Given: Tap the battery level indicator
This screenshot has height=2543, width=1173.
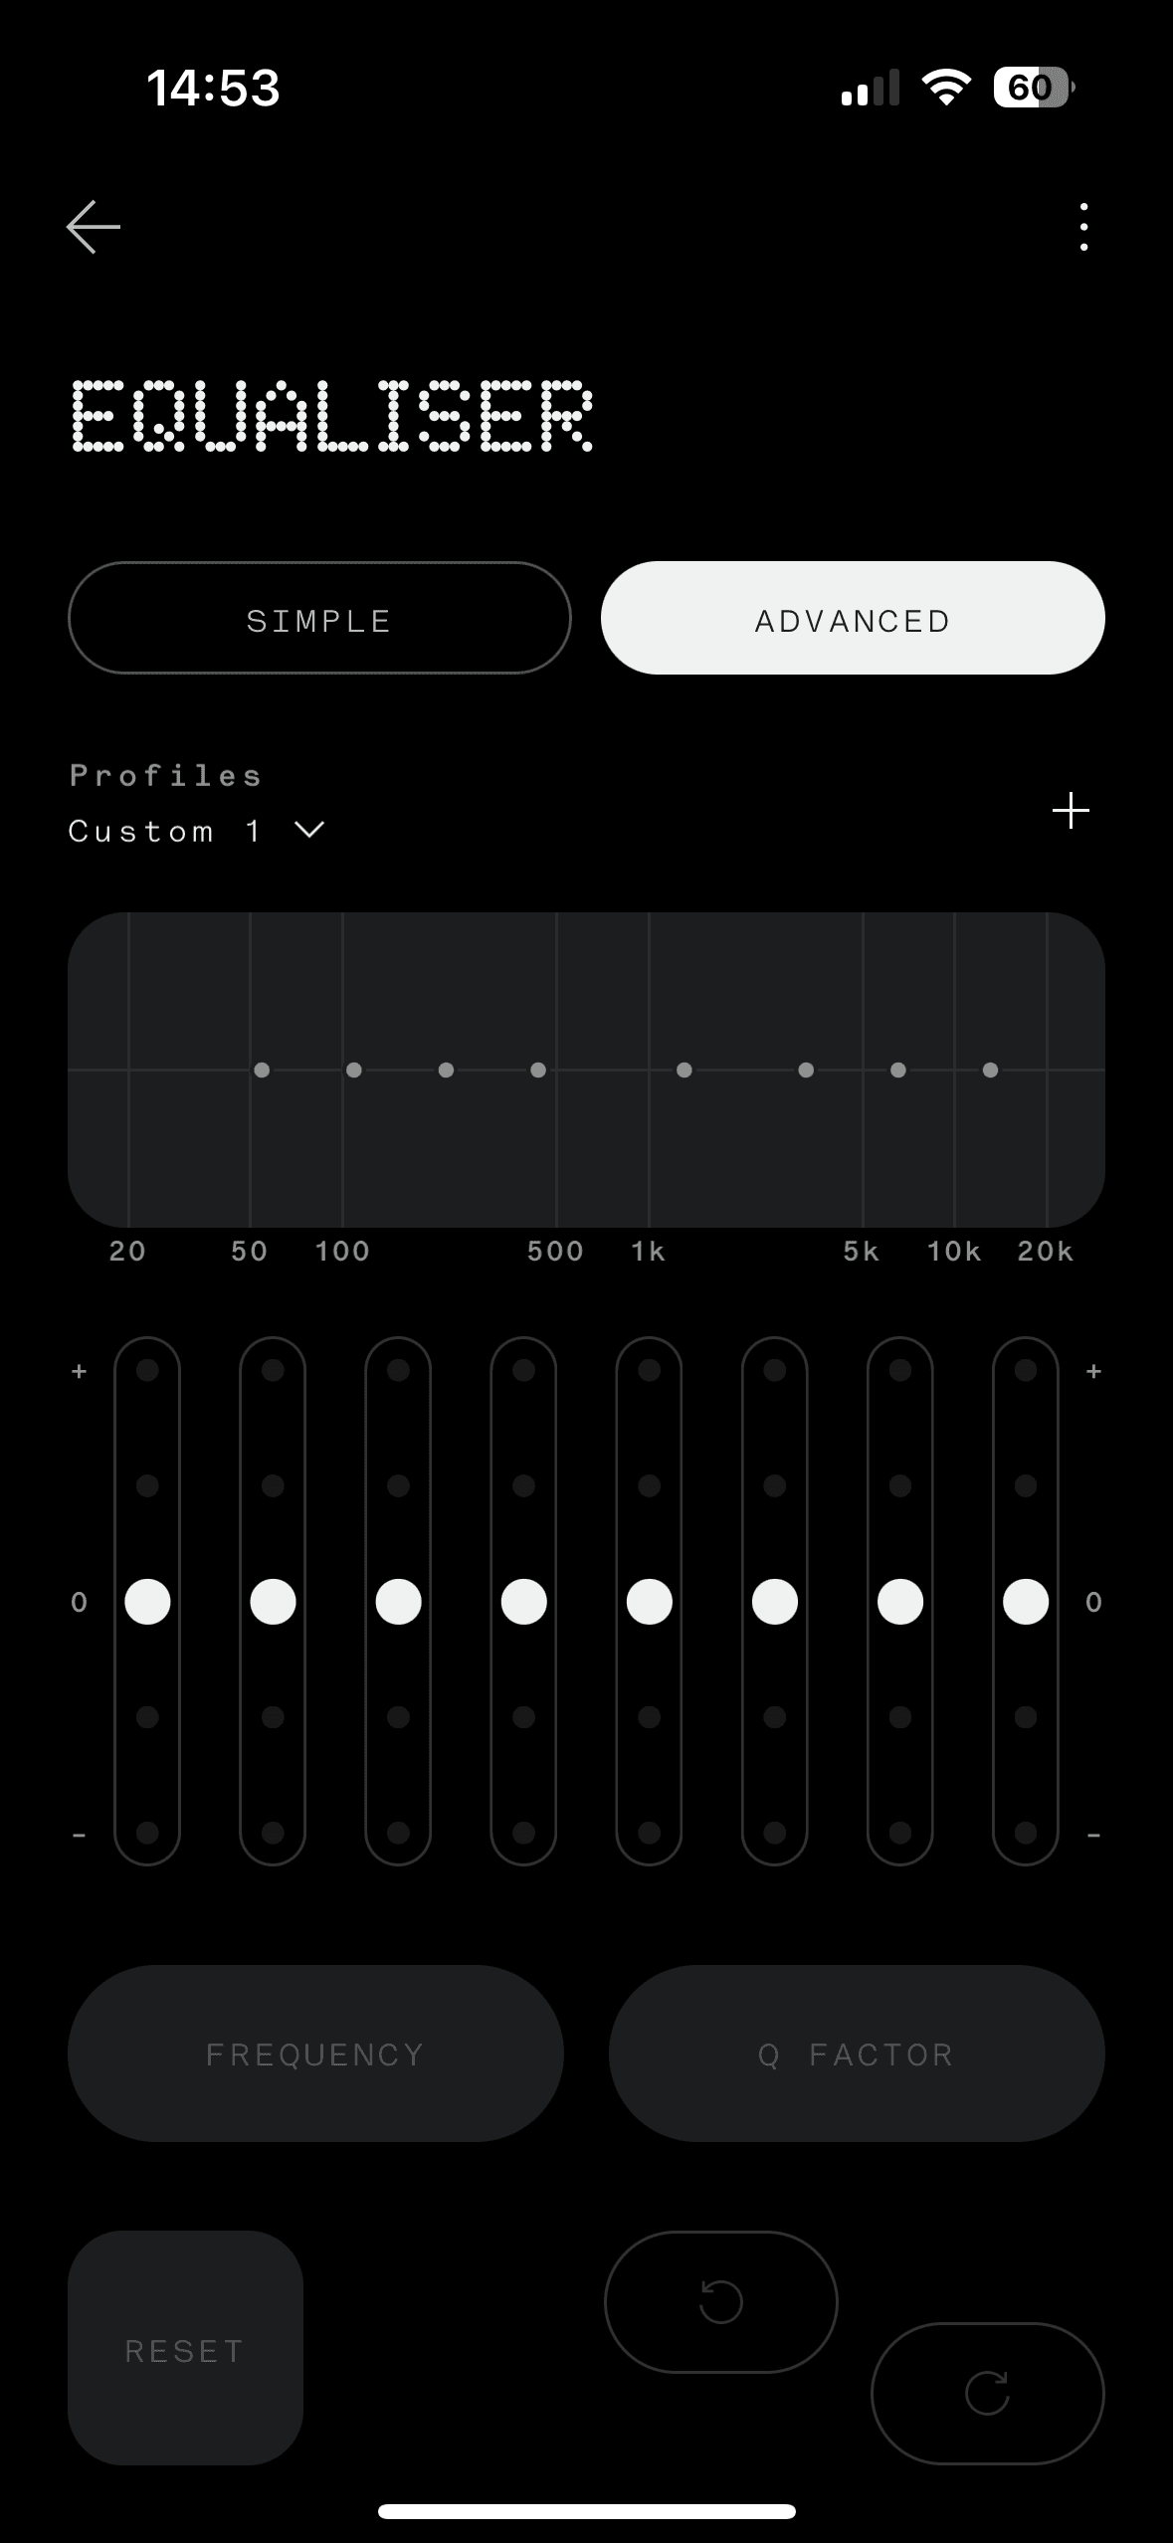Looking at the screenshot, I should click(1033, 88).
